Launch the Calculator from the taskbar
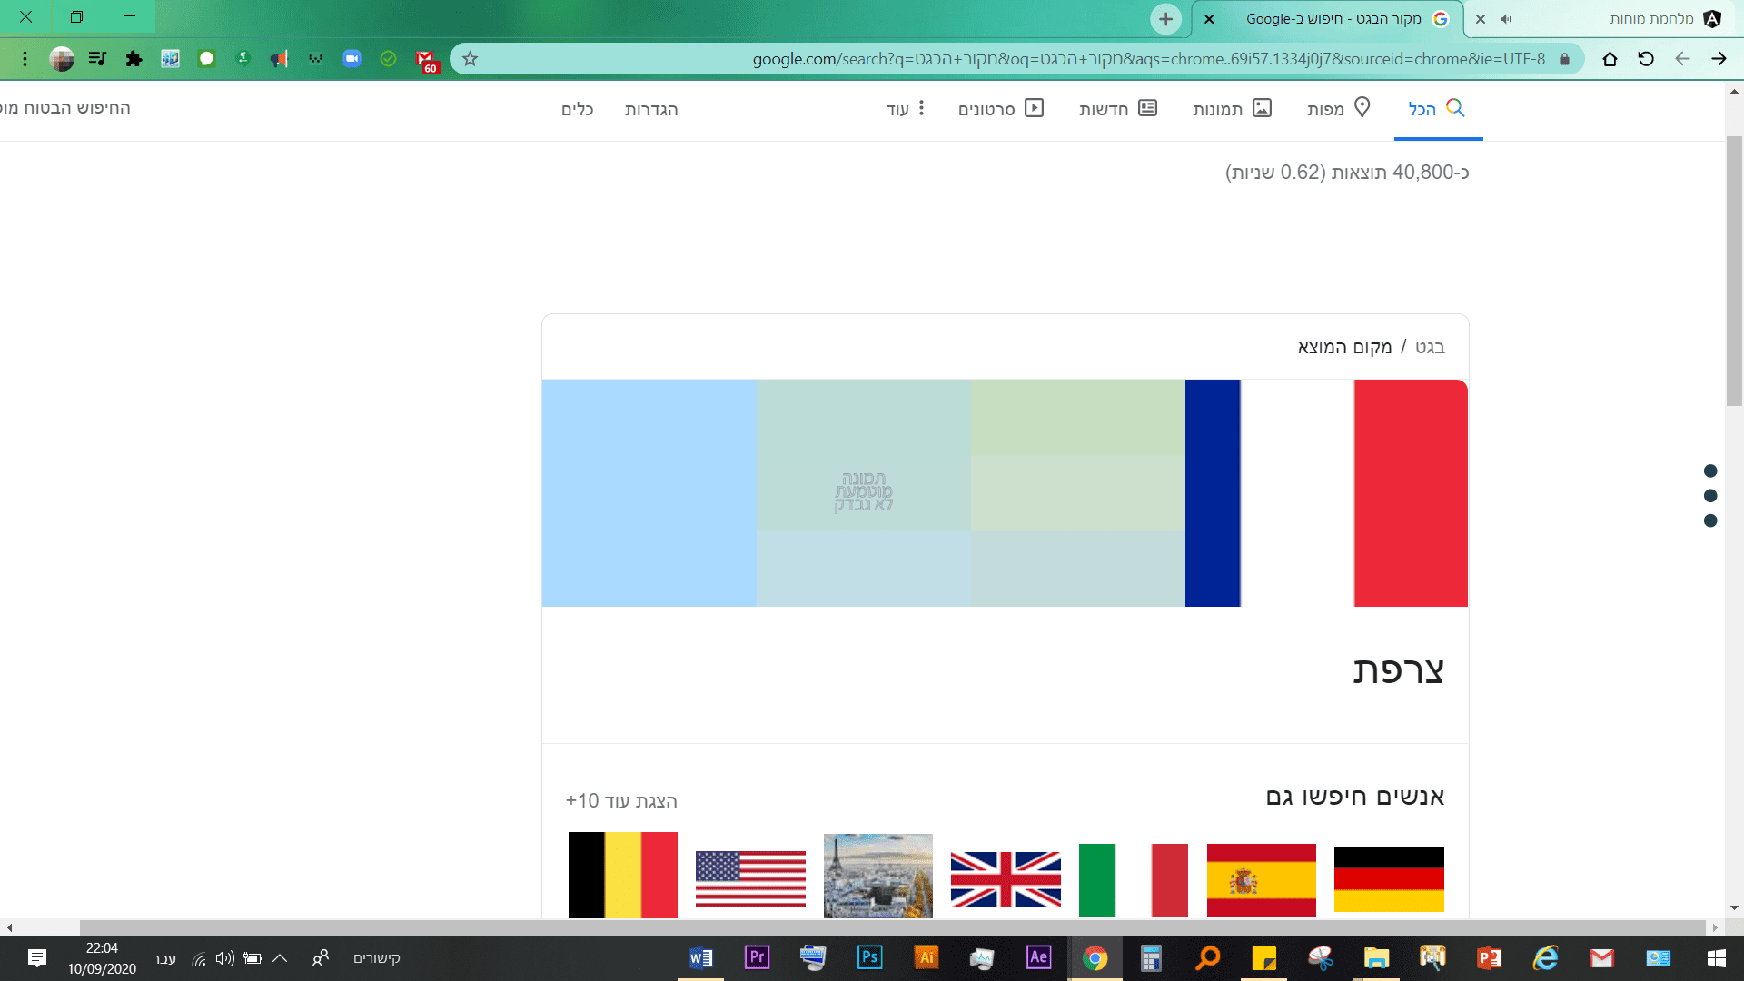Image resolution: width=1744 pixels, height=981 pixels. [1152, 957]
